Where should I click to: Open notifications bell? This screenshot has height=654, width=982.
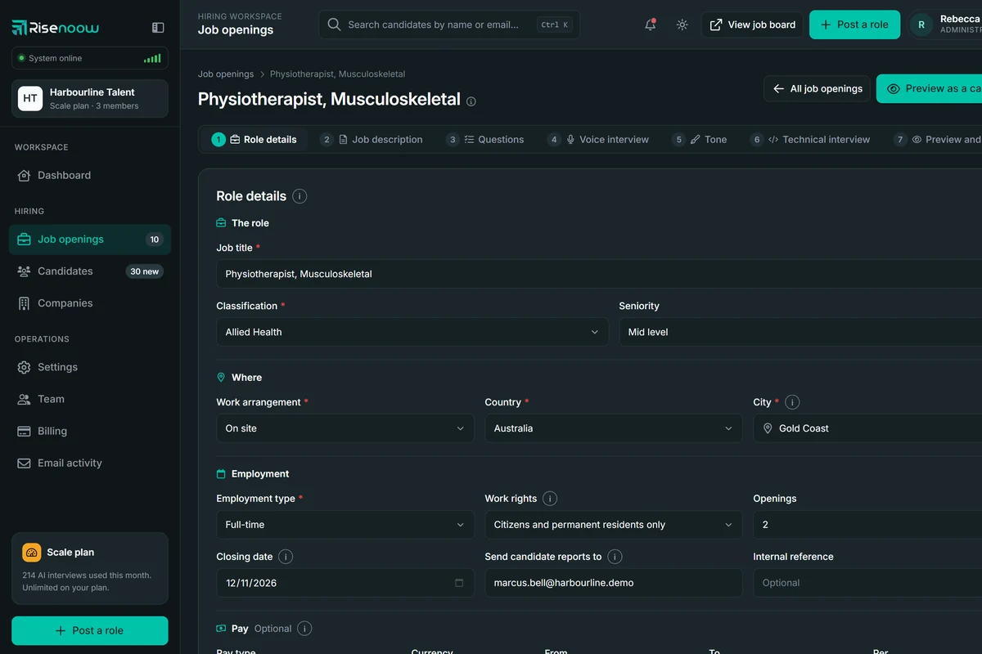point(651,25)
